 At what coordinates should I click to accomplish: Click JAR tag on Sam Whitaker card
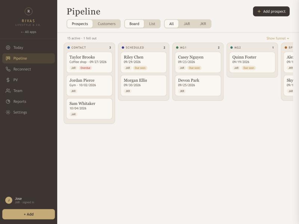coord(73,114)
